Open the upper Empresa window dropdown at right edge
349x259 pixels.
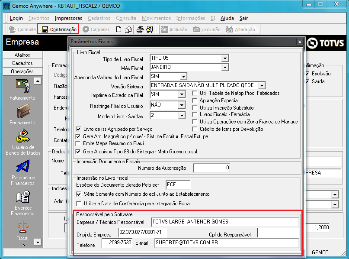[335, 195]
